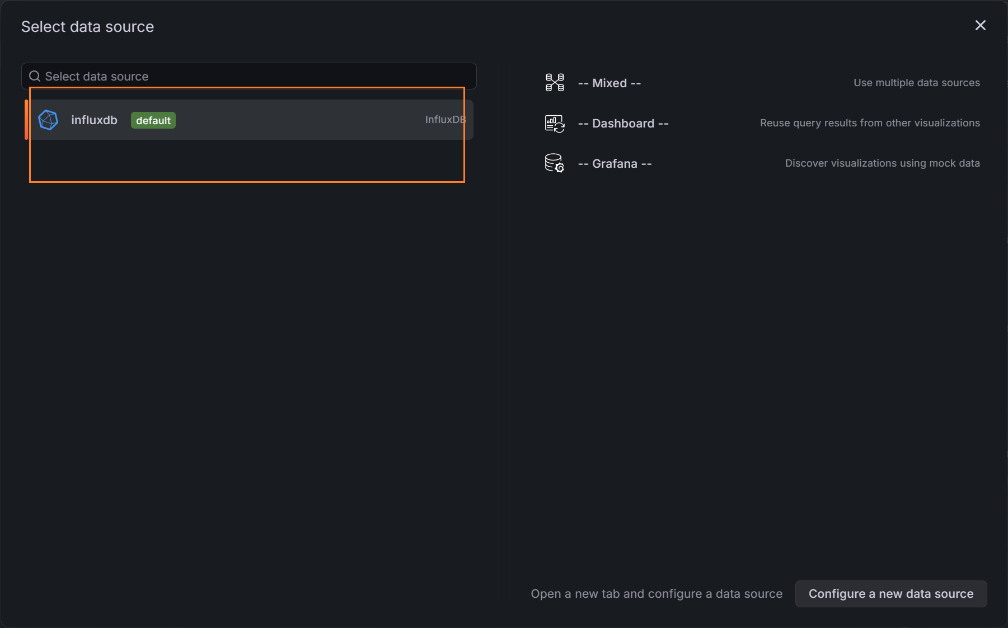Viewport: 1008px width, 628px height.
Task: Click 'Discover visualizations using mock data' text
Action: click(x=882, y=163)
